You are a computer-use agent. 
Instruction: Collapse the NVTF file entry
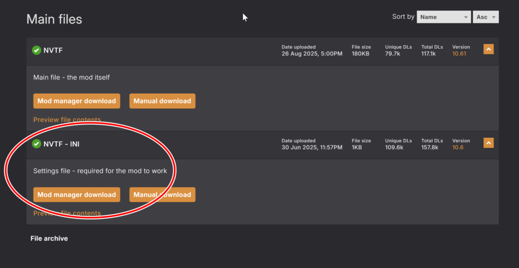(x=488, y=49)
